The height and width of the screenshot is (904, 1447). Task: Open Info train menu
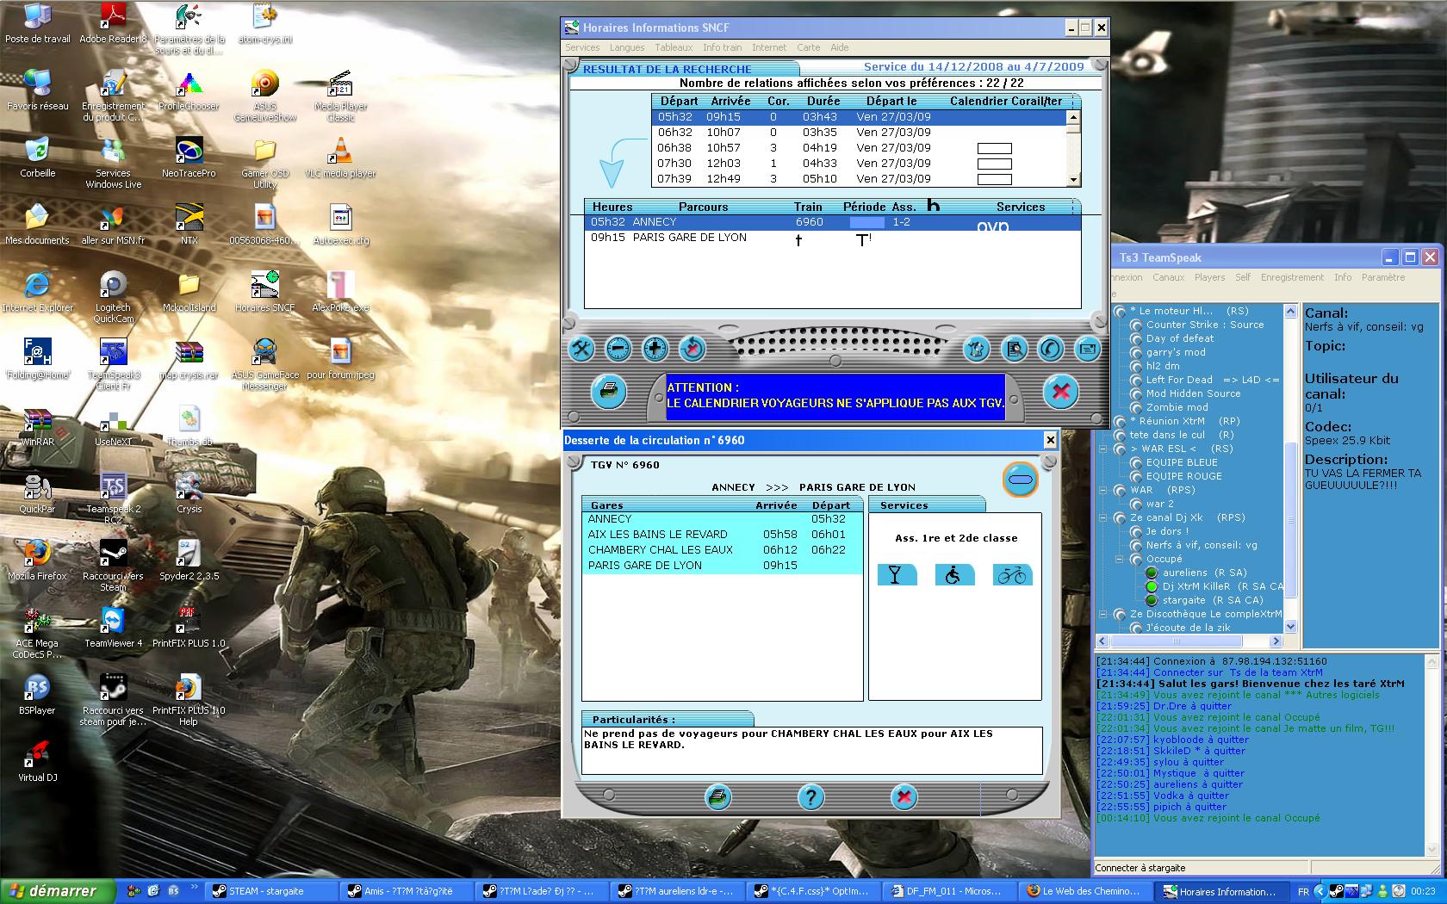(x=722, y=47)
